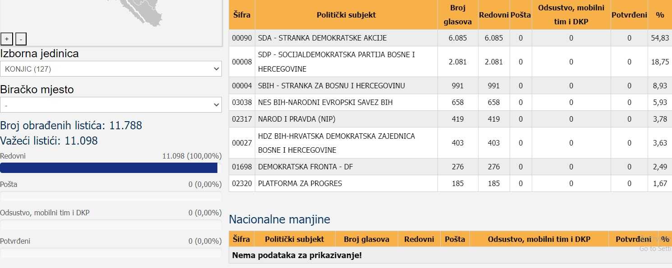Click the Potvrđeni header in main table
Image resolution: width=672 pixels, height=268 pixels.
tap(629, 15)
